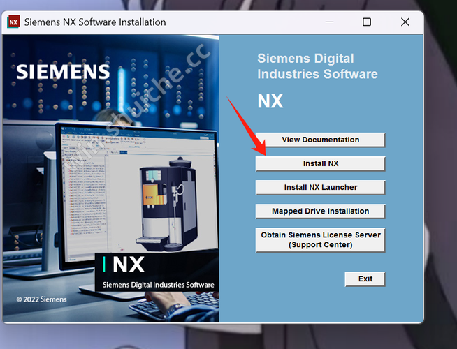Exit the NX installer
The width and height of the screenshot is (457, 349).
[365, 279]
